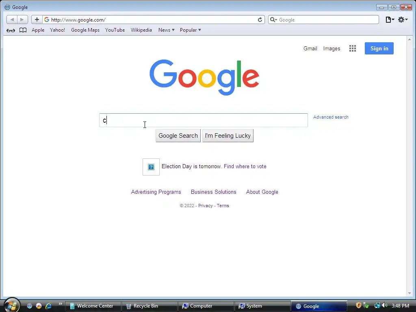This screenshot has height=312, width=416.
Task: Go forward with the forward arrow button
Action: 22,19
